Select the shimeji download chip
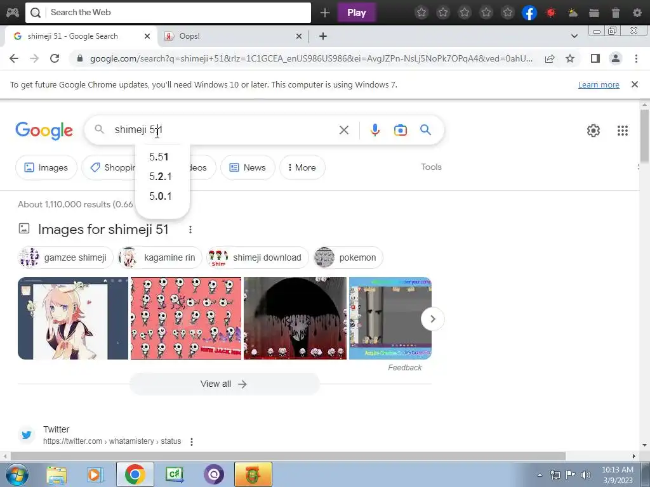Screen dimensions: 650x487 (258, 257)
